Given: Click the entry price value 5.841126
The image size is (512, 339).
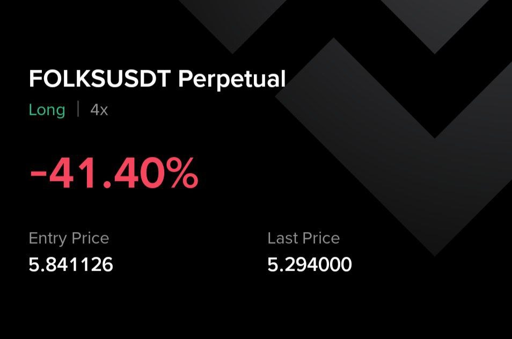Looking at the screenshot, I should (x=71, y=264).
